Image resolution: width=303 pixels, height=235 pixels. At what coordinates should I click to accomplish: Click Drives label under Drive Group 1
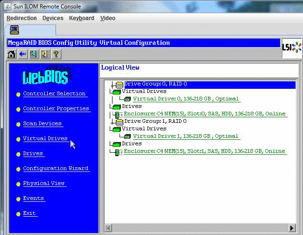click(132, 143)
